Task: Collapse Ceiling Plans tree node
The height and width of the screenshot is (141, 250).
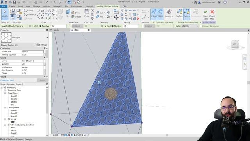Action: click(5, 108)
